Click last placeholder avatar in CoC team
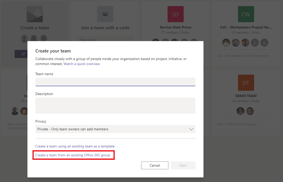 pyautogui.click(x=264, y=43)
